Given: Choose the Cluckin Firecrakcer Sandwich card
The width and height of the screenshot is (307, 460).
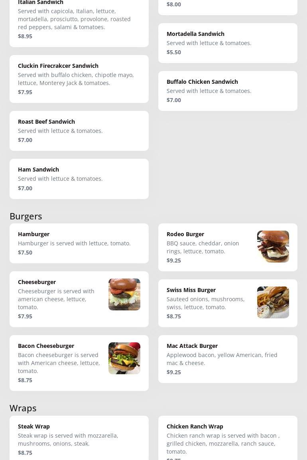Looking at the screenshot, I should (x=79, y=79).
